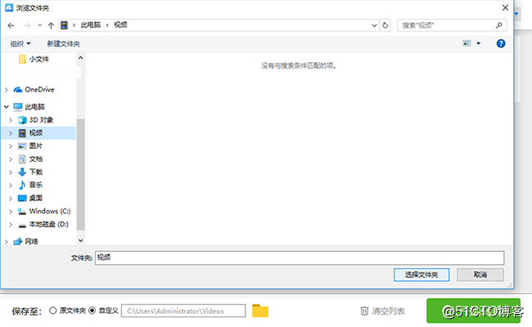532x327 pixels.
Task: Click yellow folder browse icon
Action: pos(260,311)
